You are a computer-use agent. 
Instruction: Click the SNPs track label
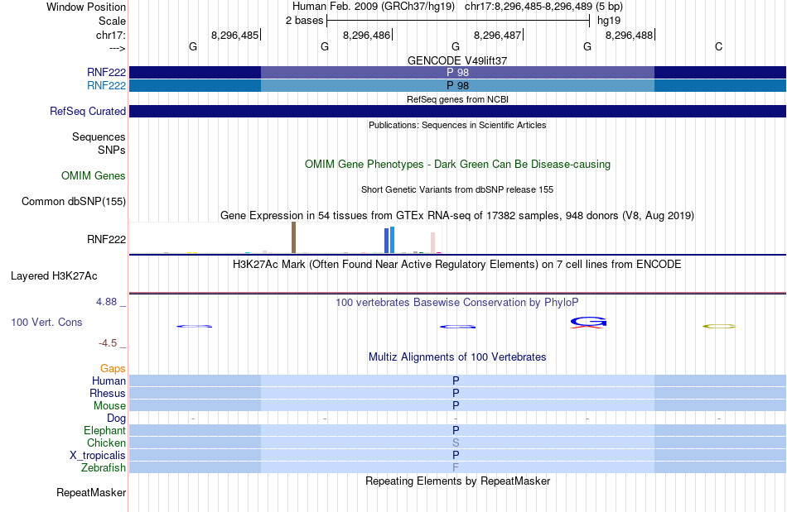(x=112, y=150)
